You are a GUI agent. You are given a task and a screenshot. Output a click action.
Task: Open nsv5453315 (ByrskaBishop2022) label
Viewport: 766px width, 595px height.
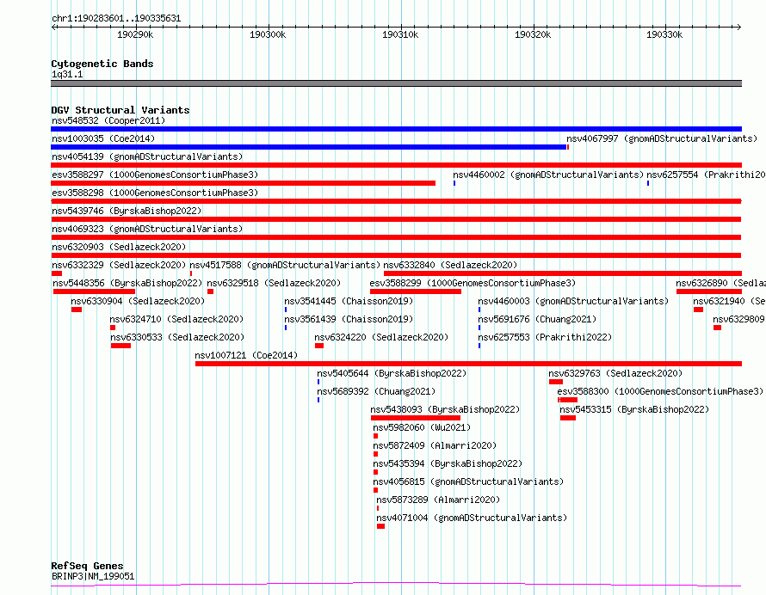(634, 409)
